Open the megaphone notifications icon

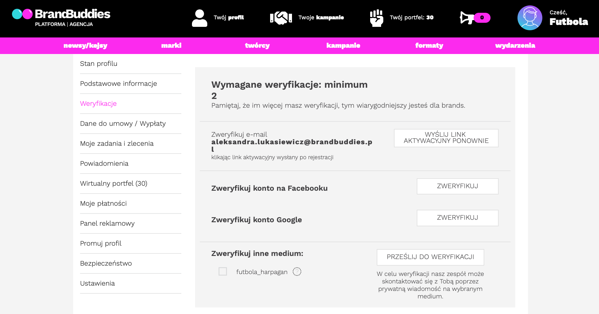tap(466, 18)
